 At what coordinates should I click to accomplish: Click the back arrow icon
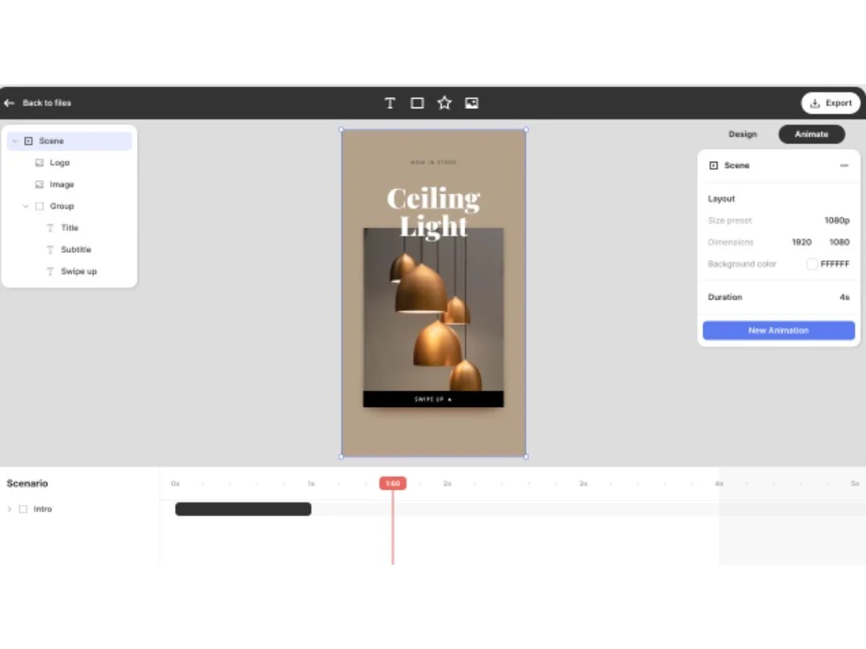point(9,103)
